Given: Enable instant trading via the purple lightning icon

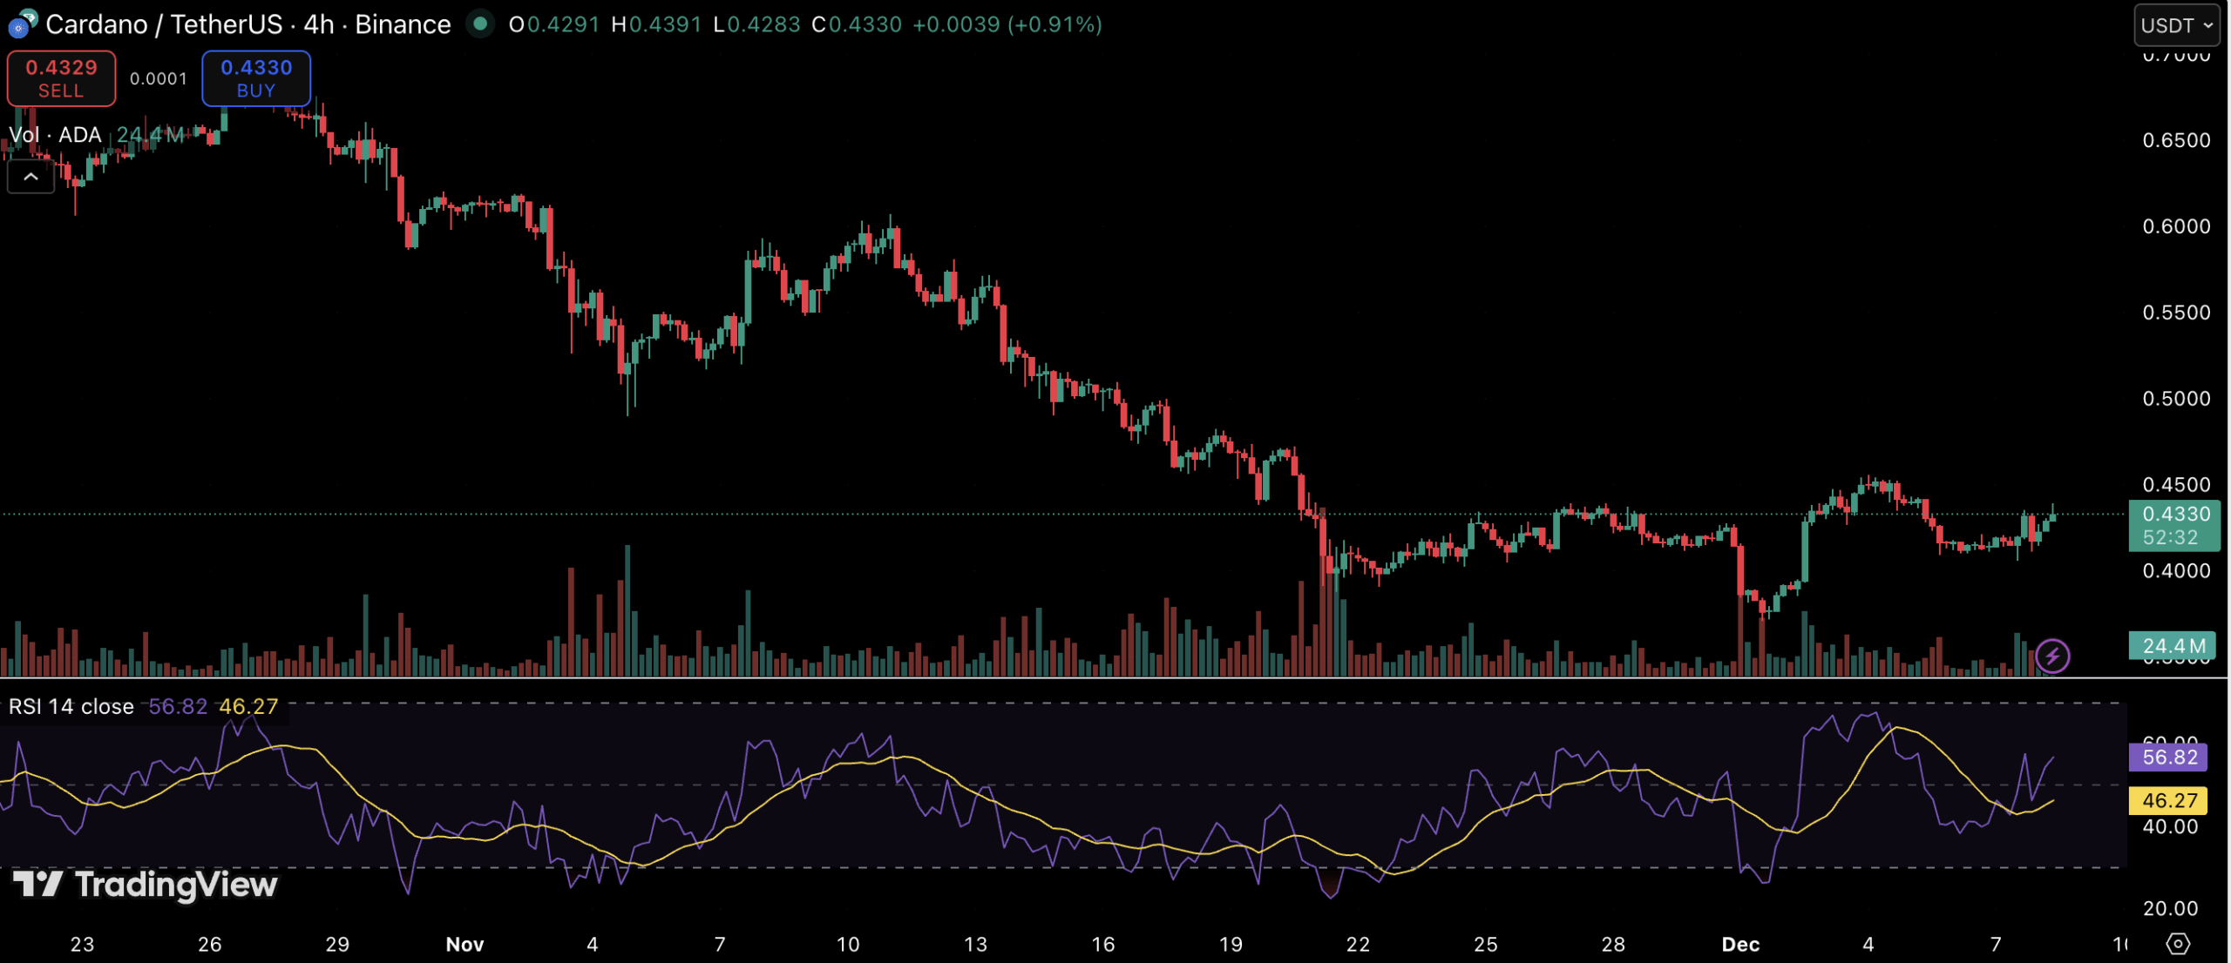Looking at the screenshot, I should click(x=2052, y=656).
